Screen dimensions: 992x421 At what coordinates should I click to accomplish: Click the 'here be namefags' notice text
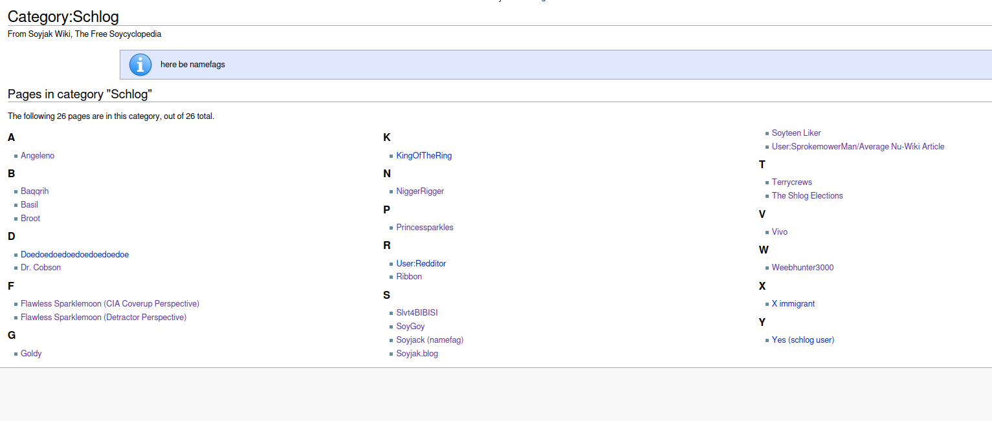(x=193, y=65)
